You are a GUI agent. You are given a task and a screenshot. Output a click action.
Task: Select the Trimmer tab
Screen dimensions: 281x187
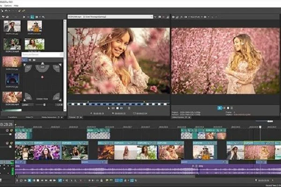72,117
